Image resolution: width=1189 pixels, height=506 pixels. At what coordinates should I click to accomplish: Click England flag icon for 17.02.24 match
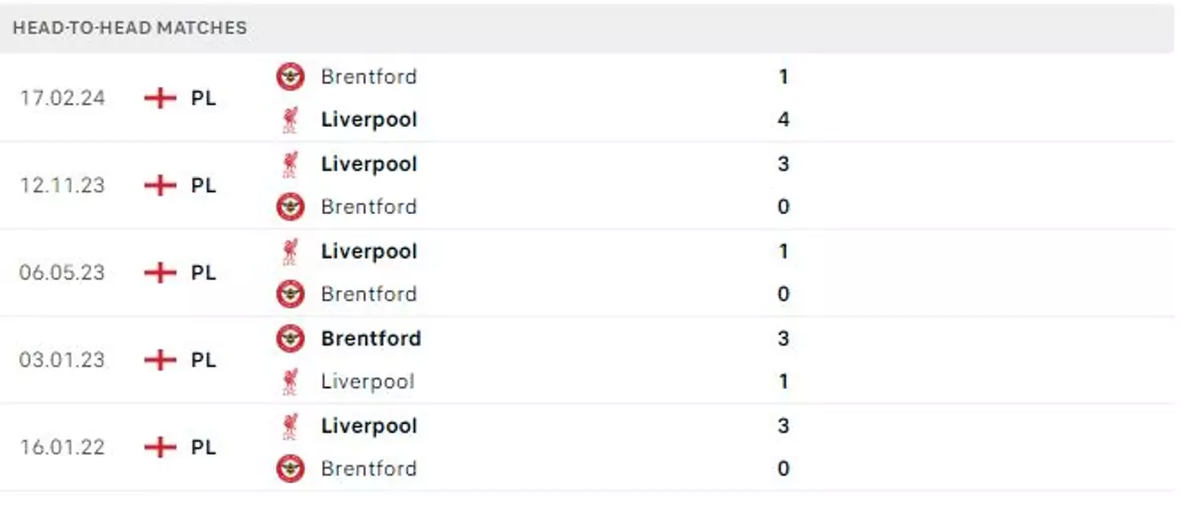160,98
